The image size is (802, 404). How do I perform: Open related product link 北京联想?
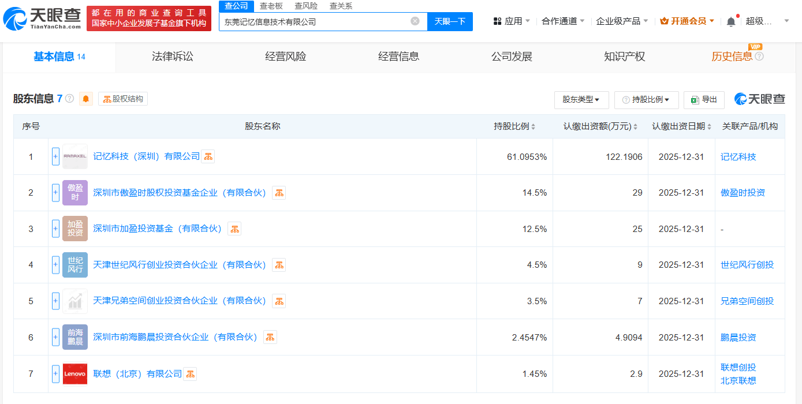(x=738, y=380)
